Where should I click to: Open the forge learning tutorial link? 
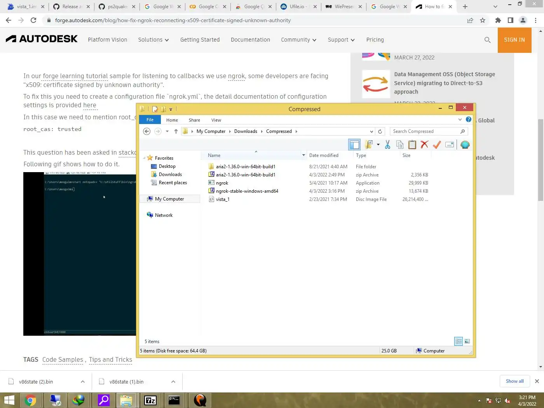click(x=75, y=76)
